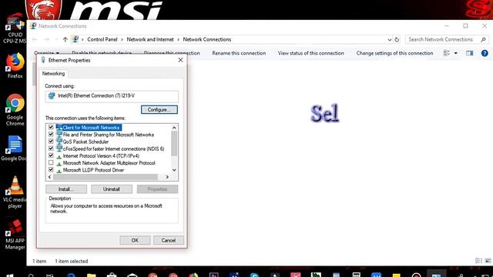Click Control Panel in breadcrumb
The image size is (493, 277).
[x=102, y=39]
